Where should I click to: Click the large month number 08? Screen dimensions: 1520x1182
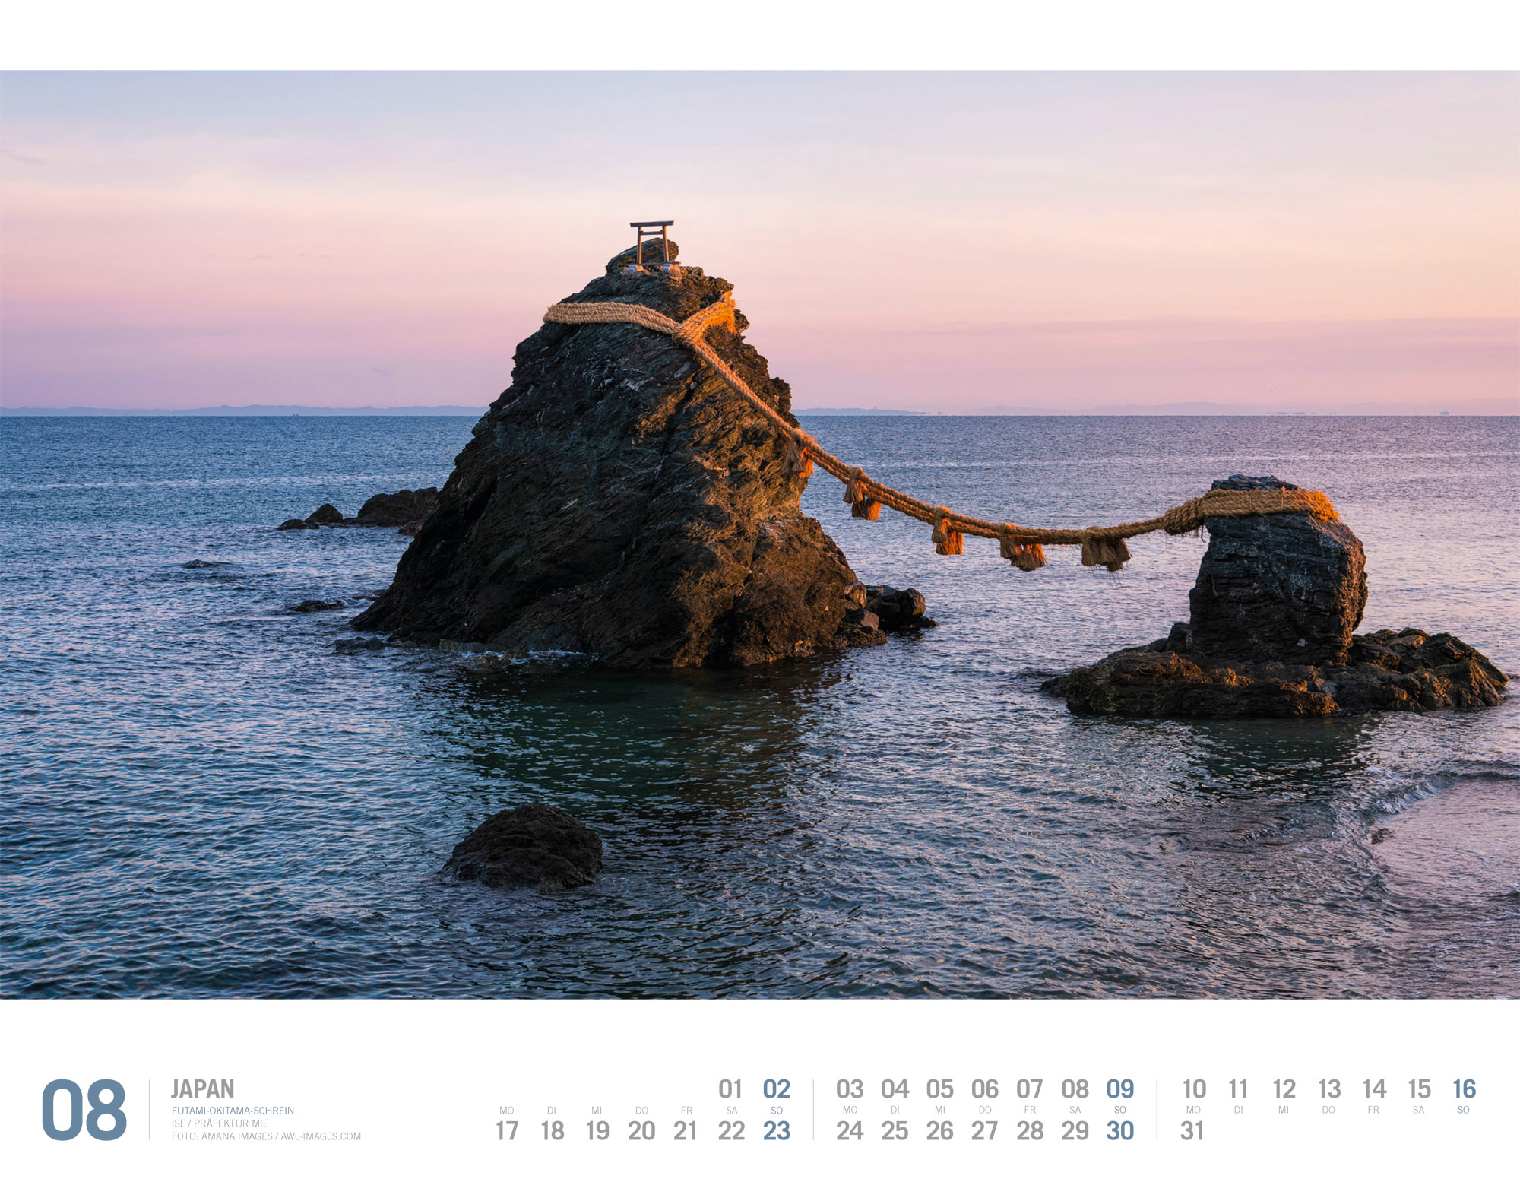84,1109
